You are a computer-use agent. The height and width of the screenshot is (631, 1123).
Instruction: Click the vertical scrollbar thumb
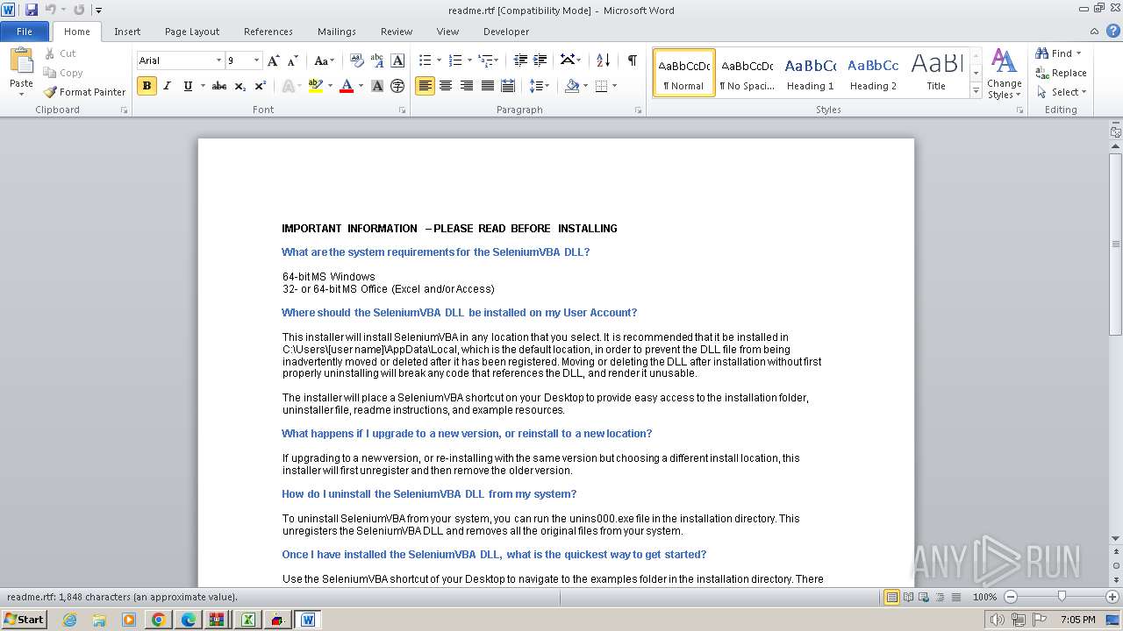[x=1115, y=243]
